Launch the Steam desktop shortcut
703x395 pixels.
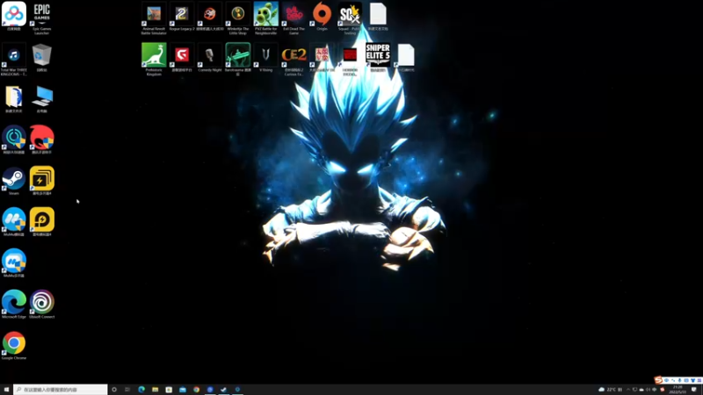pyautogui.click(x=14, y=181)
